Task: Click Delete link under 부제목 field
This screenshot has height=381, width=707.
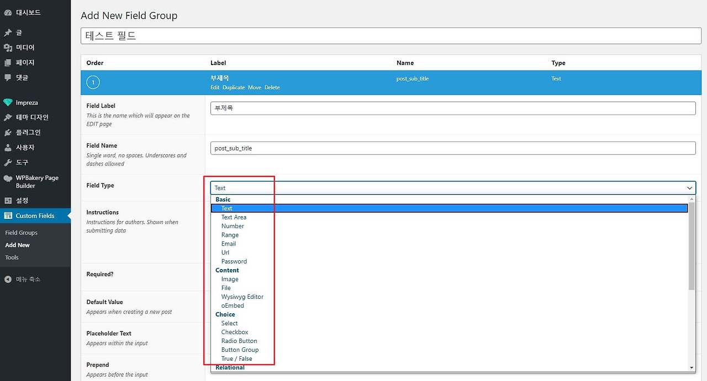Action: point(272,88)
